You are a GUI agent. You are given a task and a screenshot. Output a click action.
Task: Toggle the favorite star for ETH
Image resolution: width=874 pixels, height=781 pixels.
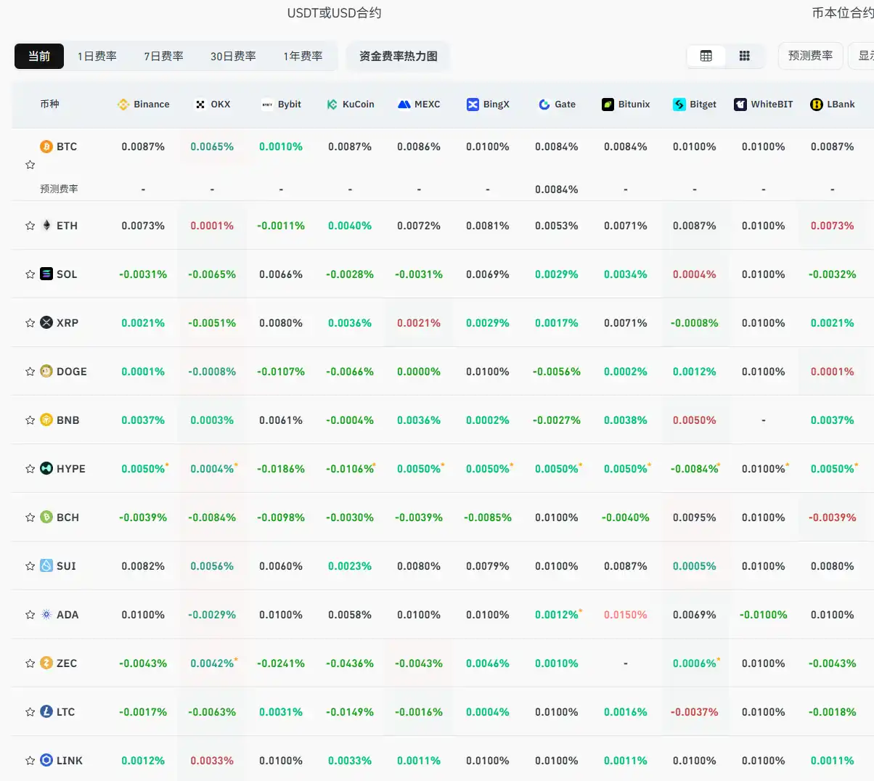click(x=30, y=225)
